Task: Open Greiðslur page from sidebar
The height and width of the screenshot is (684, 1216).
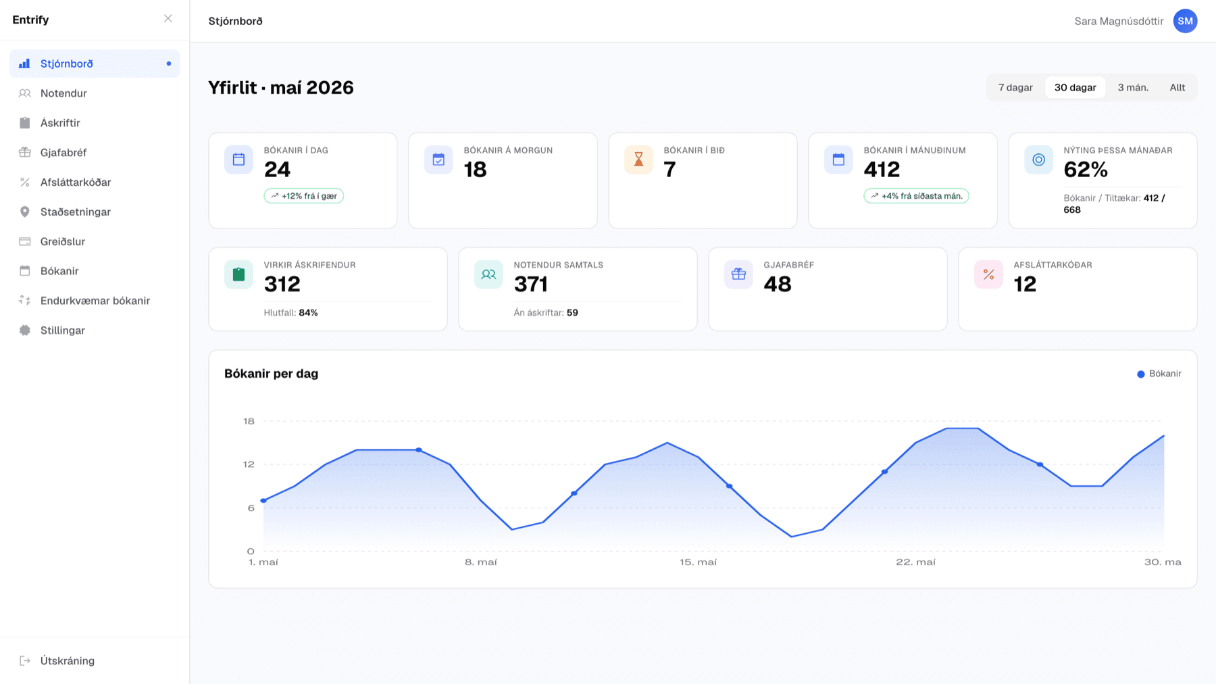Action: click(95, 241)
